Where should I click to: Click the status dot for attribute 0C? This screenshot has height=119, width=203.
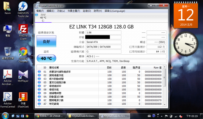pos(39,100)
